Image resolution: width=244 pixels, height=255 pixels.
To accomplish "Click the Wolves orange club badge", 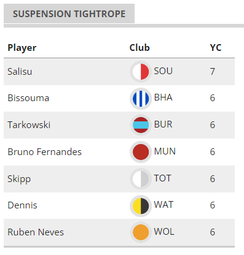I will (x=141, y=232).
